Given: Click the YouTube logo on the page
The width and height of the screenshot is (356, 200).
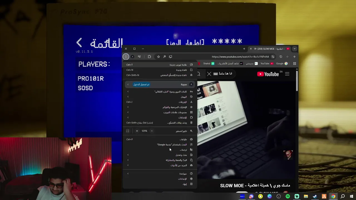Looking at the screenshot, I should [x=268, y=74].
